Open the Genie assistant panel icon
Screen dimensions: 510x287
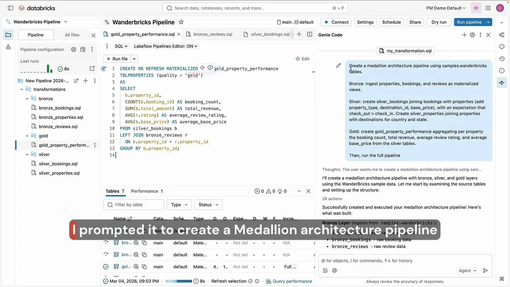tap(501, 82)
